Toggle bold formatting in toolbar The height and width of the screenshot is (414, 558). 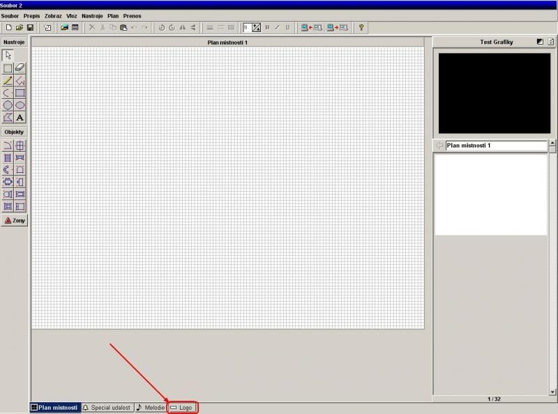(266, 28)
